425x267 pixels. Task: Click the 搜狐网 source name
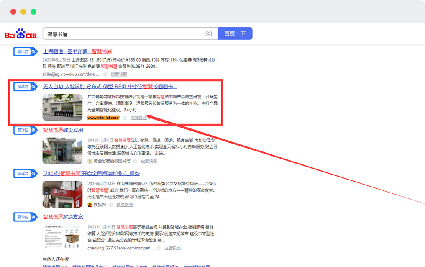100,205
